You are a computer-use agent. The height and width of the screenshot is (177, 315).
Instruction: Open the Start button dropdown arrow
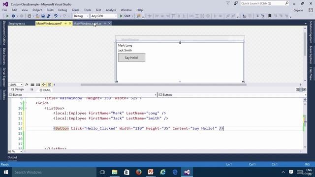click(132, 16)
